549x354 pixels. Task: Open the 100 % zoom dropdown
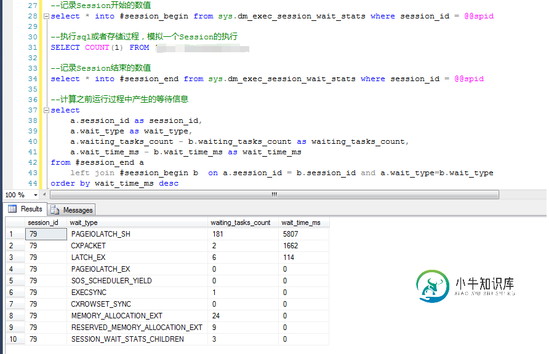[35, 195]
